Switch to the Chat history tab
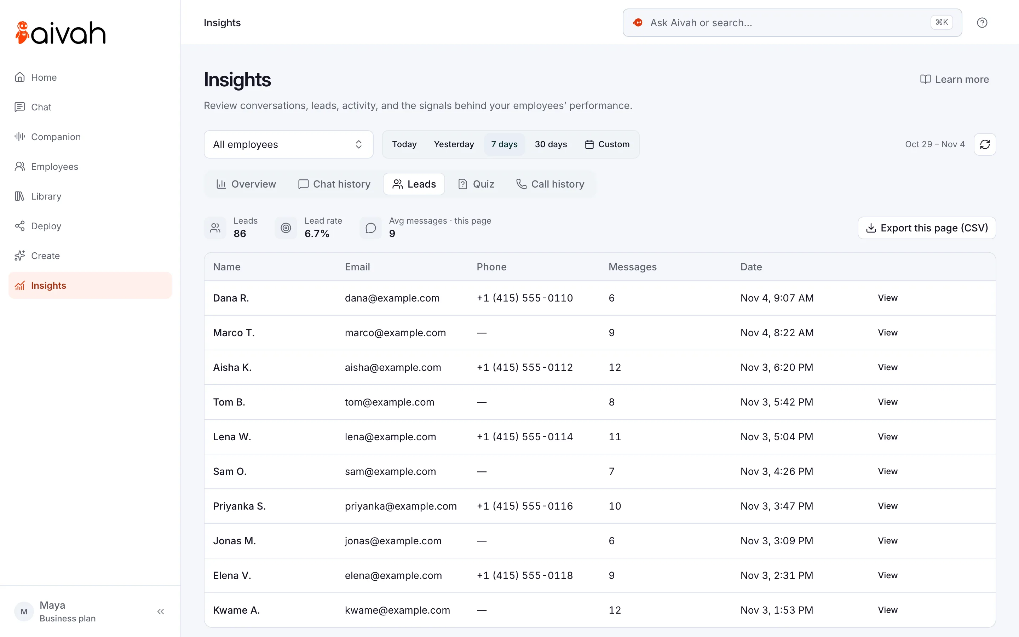This screenshot has height=637, width=1019. (x=334, y=184)
